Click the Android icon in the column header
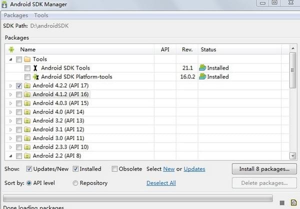The width and height of the screenshot is (300, 209). tap(11, 49)
